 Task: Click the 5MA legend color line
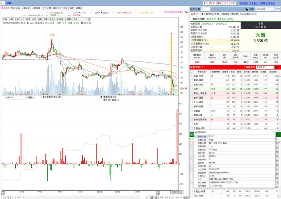coord(47,13)
